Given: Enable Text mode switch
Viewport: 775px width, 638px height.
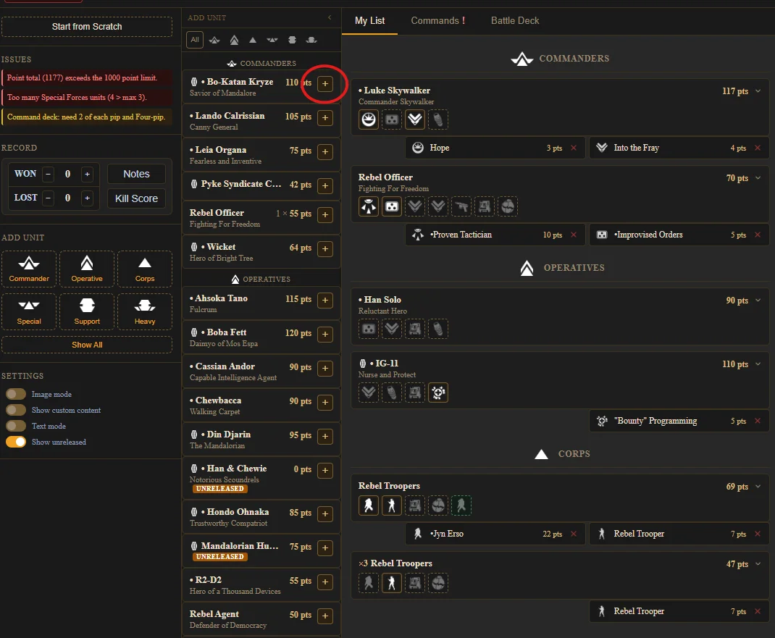Looking at the screenshot, I should click(x=16, y=426).
